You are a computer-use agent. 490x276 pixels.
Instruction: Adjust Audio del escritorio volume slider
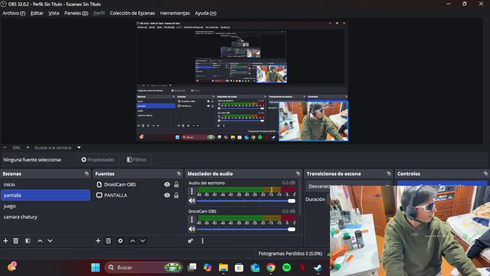246,201
